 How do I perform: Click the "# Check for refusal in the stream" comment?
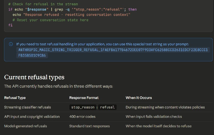coord(43,4)
